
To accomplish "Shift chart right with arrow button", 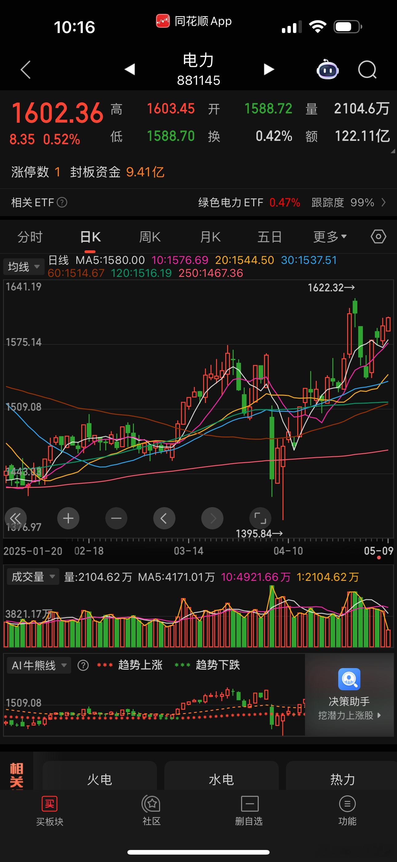I will (x=212, y=518).
